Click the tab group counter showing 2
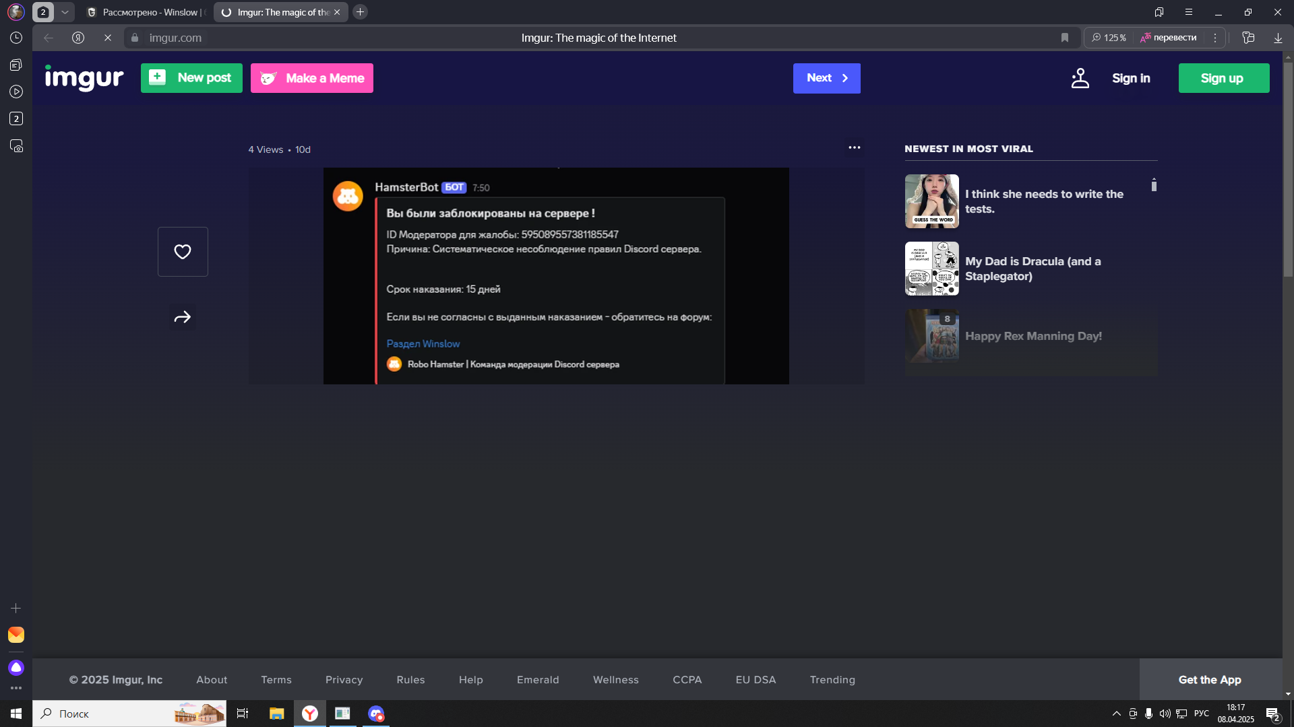Image resolution: width=1294 pixels, height=727 pixels. [43, 12]
